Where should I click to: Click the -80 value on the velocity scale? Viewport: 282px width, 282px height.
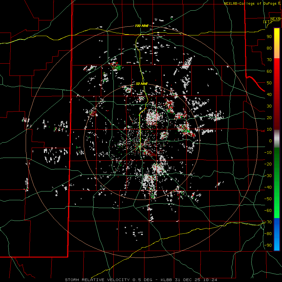pyautogui.click(x=268, y=234)
